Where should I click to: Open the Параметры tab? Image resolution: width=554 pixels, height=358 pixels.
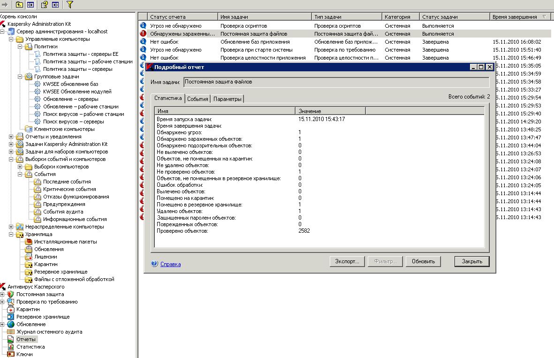pos(227,99)
